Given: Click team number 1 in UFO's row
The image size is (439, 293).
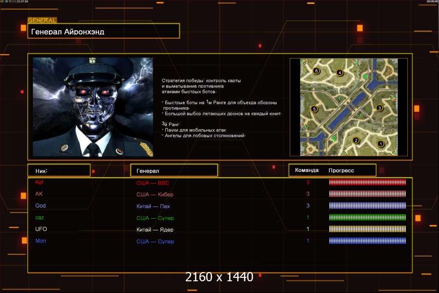Looking at the screenshot, I should (308, 229).
